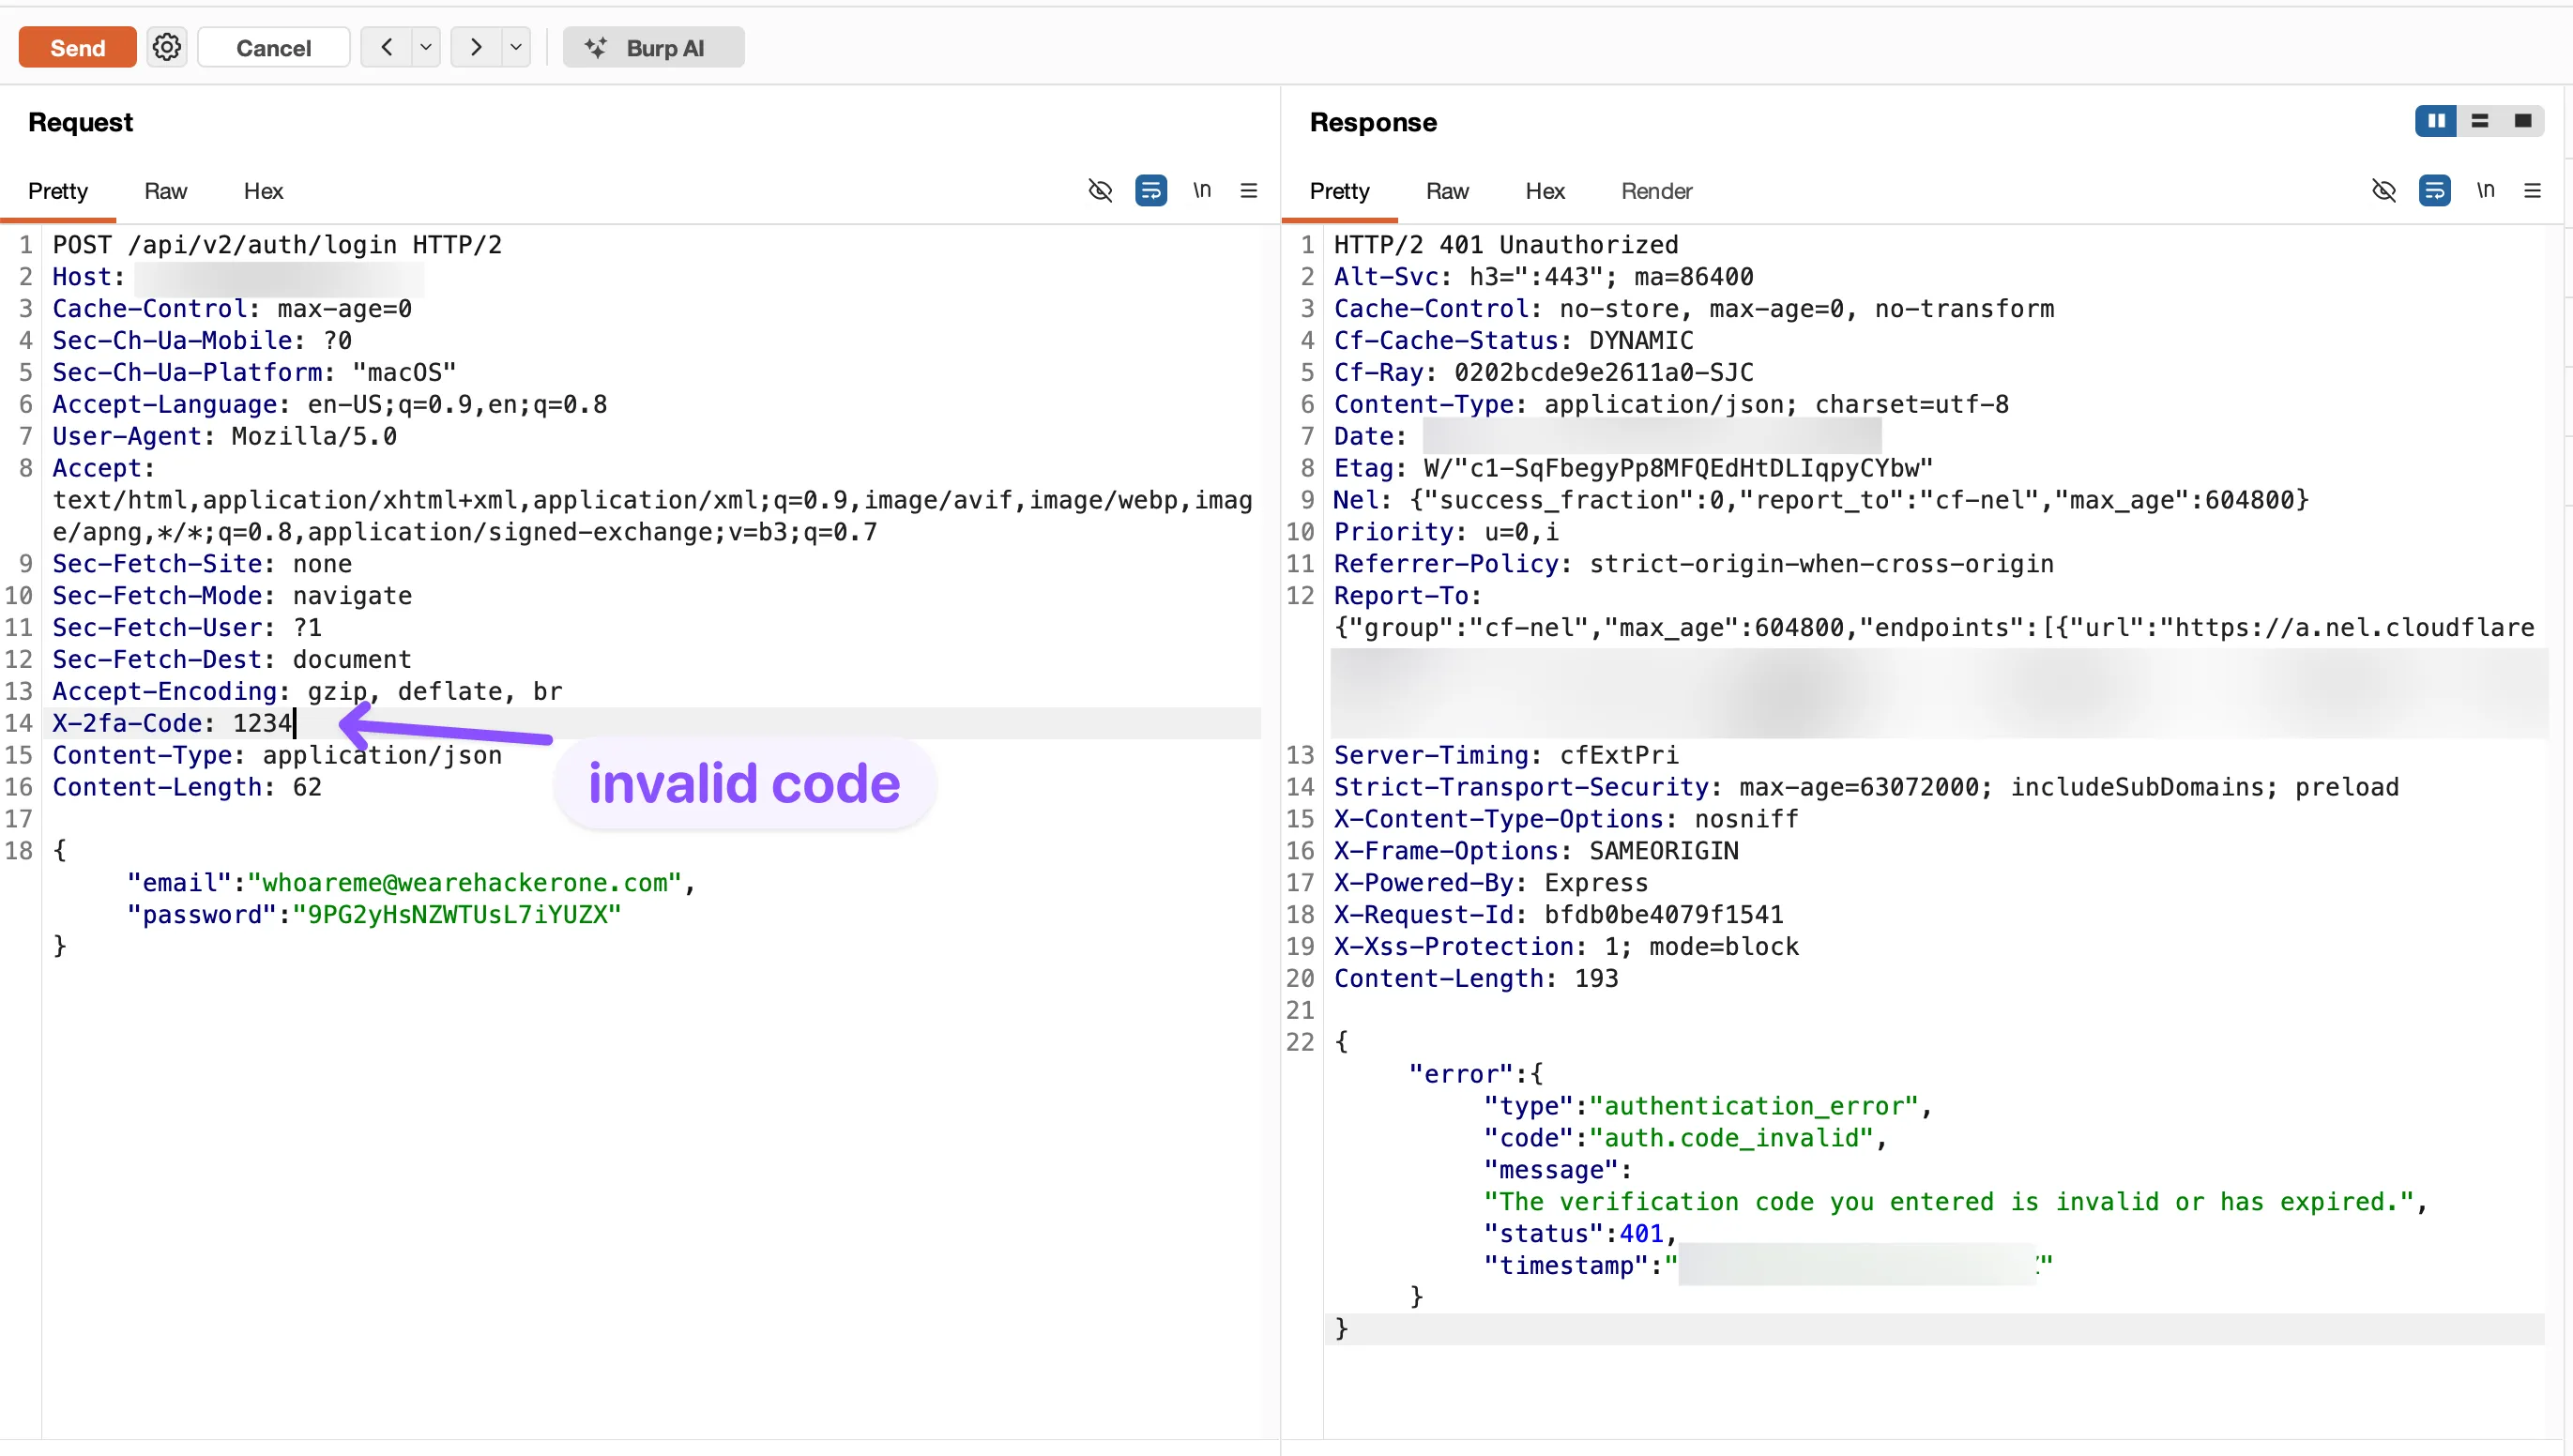Open the Request panel hamburger menu
This screenshot has width=2573, height=1456.
(1249, 190)
